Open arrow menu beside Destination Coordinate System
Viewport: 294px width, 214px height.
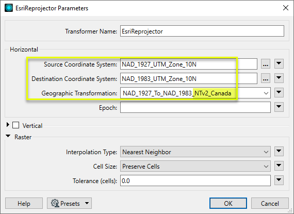click(x=279, y=78)
